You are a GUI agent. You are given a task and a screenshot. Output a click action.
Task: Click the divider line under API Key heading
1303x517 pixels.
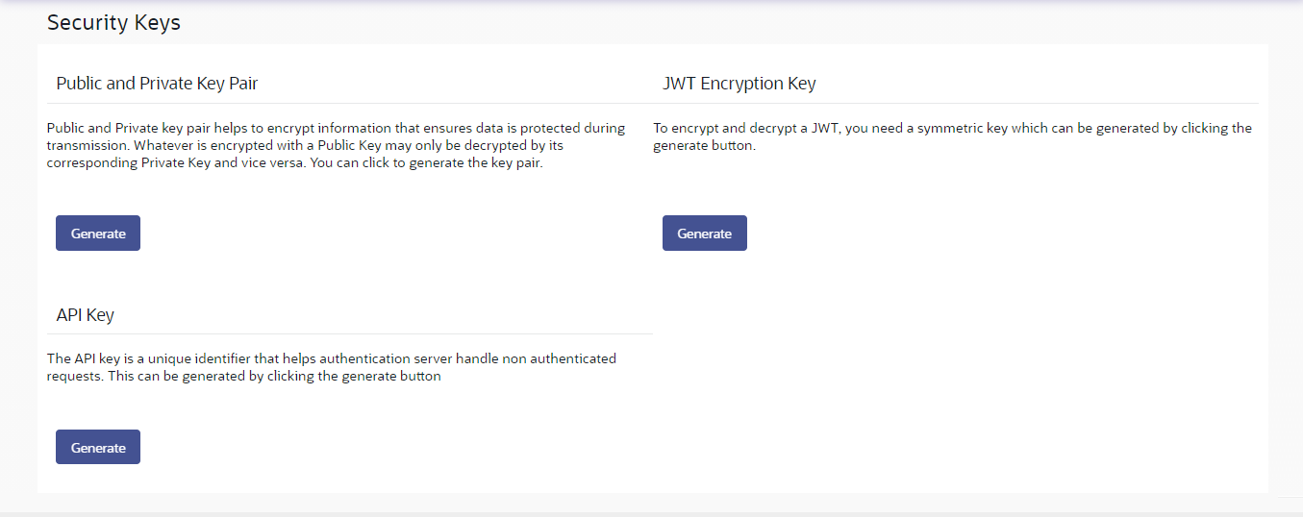tap(350, 333)
